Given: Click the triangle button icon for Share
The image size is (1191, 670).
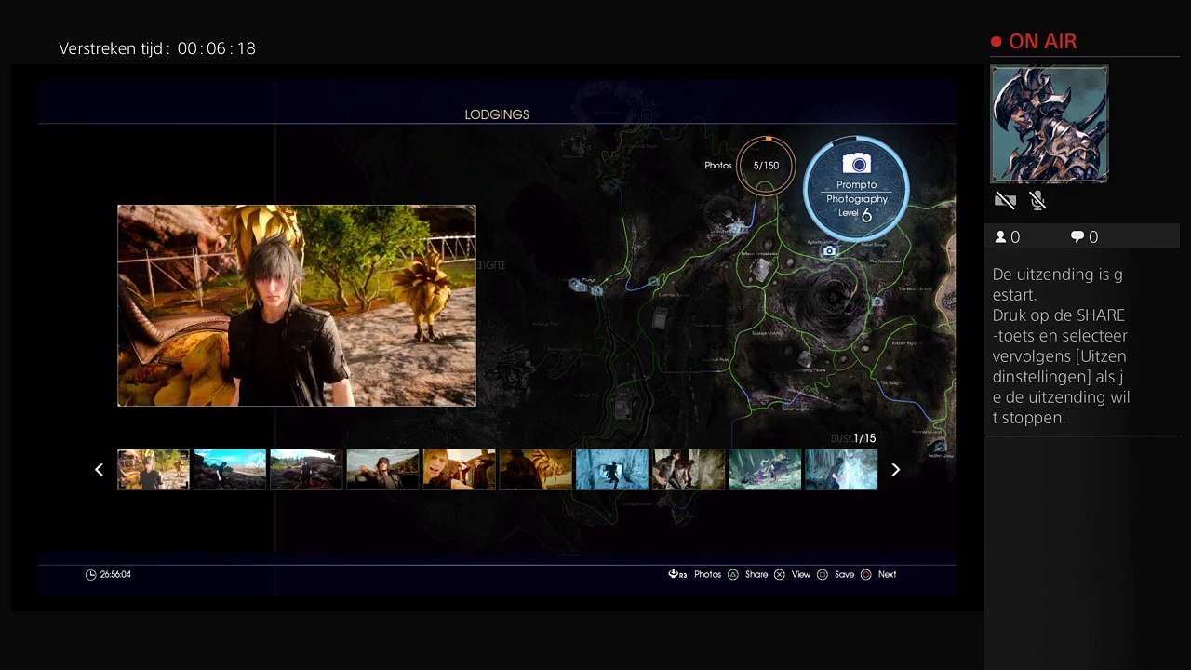Looking at the screenshot, I should [x=733, y=575].
